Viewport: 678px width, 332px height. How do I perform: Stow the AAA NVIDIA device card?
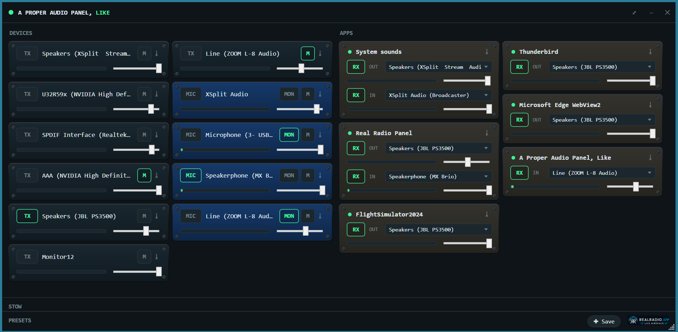(x=156, y=175)
